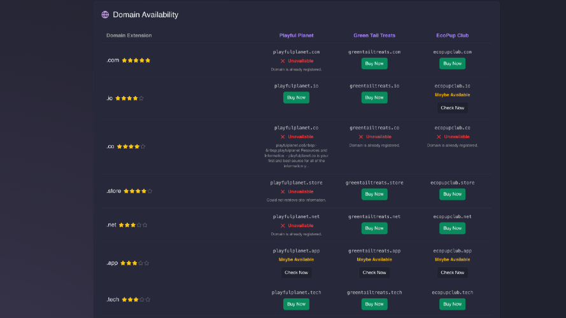Buy ecopupclub.com domain
The width and height of the screenshot is (566, 318).
[x=452, y=64]
